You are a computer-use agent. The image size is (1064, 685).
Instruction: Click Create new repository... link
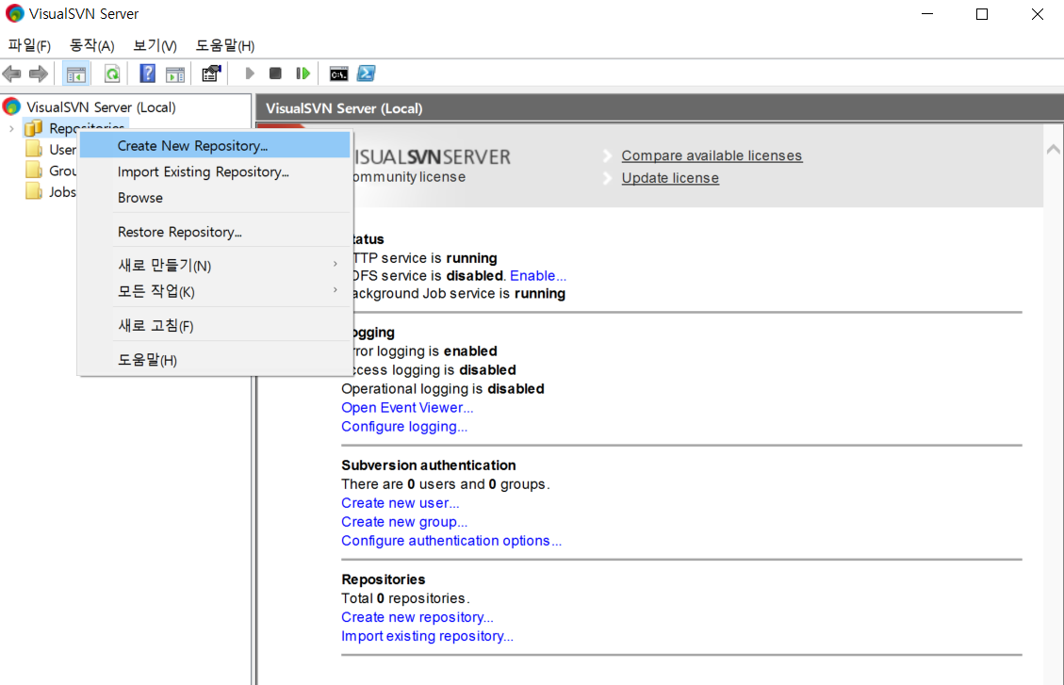coord(417,617)
